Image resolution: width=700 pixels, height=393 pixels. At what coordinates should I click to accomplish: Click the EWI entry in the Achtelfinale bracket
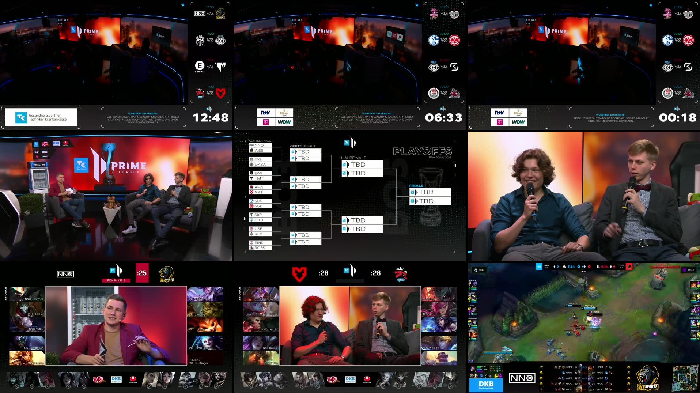tap(260, 173)
